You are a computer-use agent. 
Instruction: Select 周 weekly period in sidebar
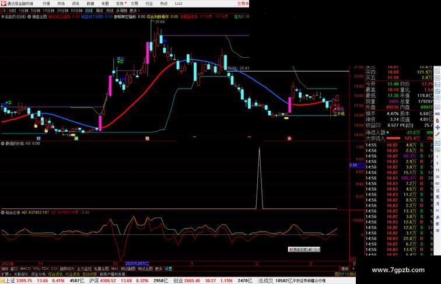point(437,197)
